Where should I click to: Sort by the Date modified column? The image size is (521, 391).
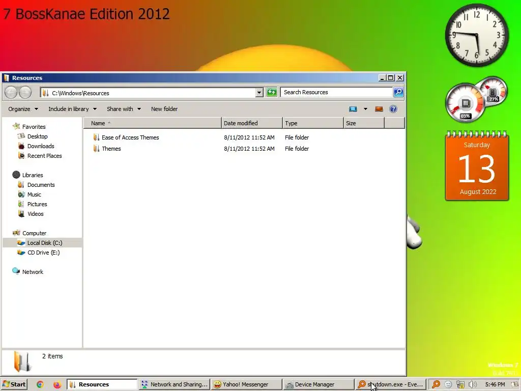(252, 123)
